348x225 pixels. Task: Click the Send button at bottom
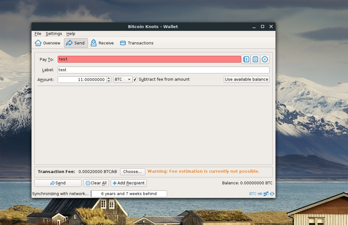tap(58, 183)
